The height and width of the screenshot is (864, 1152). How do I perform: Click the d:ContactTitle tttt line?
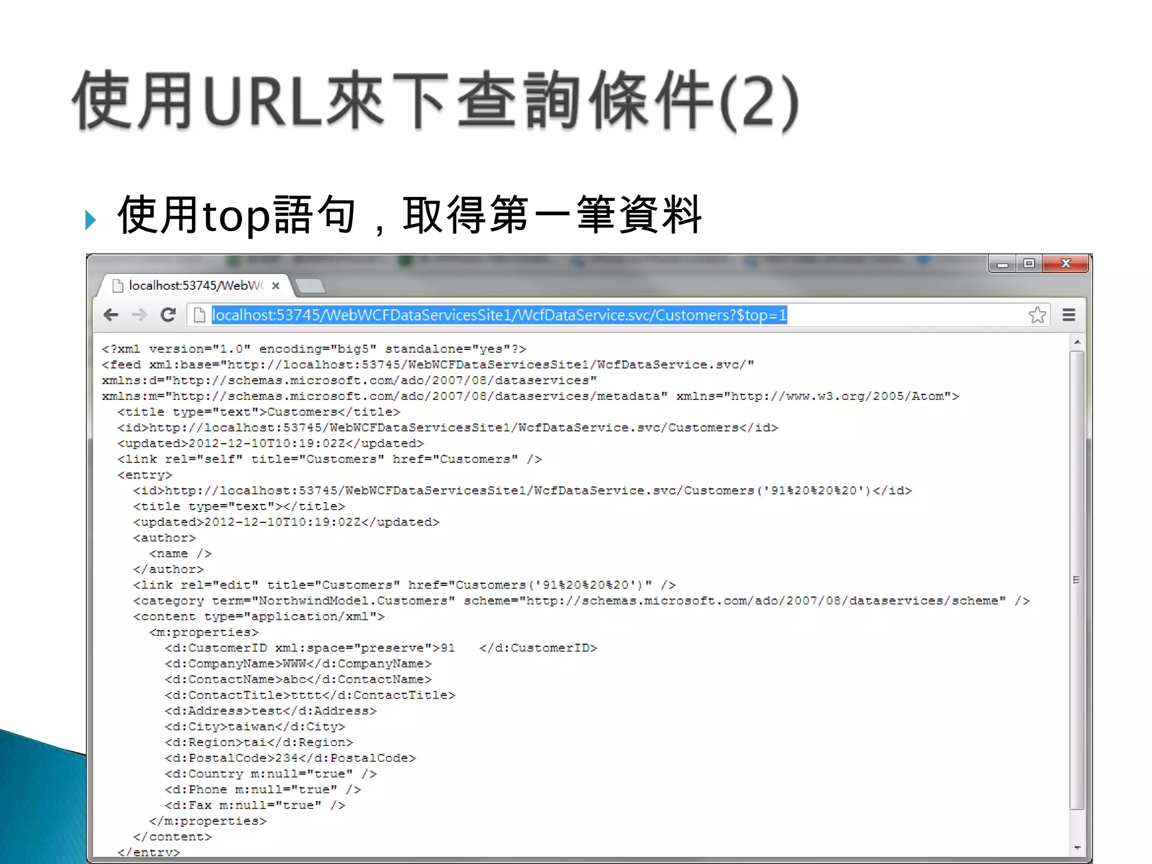[x=310, y=696]
